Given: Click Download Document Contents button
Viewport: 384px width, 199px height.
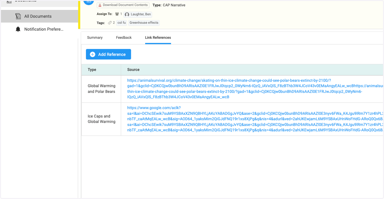Looking at the screenshot, I should 123,5.
